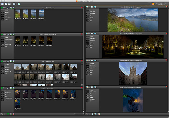Click Detect play button in Group 10
169x118 pixels.
coord(2,88)
